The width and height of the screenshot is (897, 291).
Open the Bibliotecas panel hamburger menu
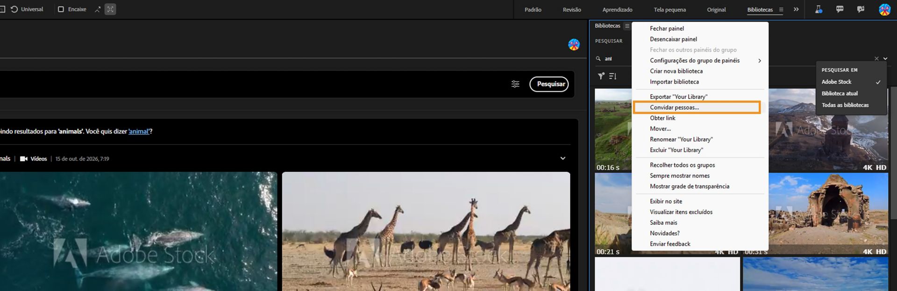(627, 26)
